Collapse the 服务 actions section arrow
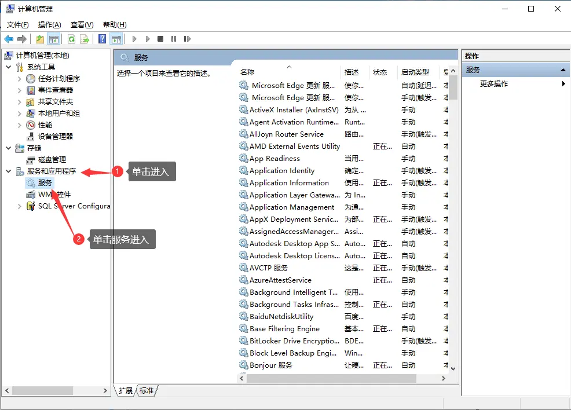The width and height of the screenshot is (571, 410). pos(563,70)
